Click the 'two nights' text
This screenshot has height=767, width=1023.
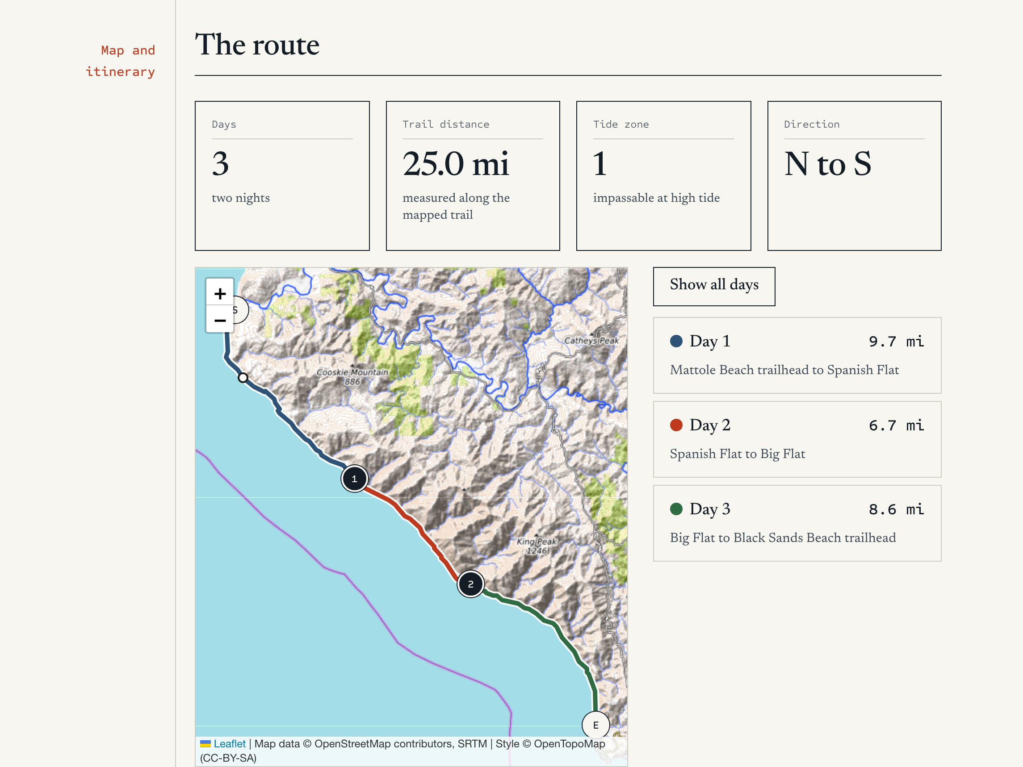pos(240,198)
